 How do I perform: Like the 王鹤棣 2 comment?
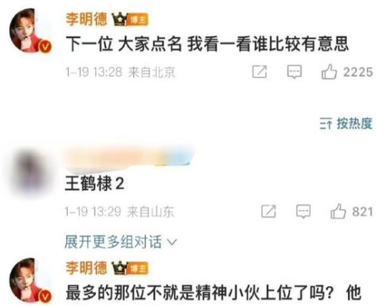[x=338, y=211]
